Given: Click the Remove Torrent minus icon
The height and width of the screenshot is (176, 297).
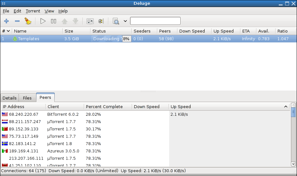Looking at the screenshot, I should point(17,21).
